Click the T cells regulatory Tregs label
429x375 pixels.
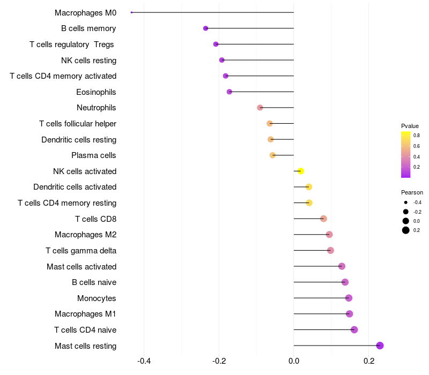click(x=72, y=44)
